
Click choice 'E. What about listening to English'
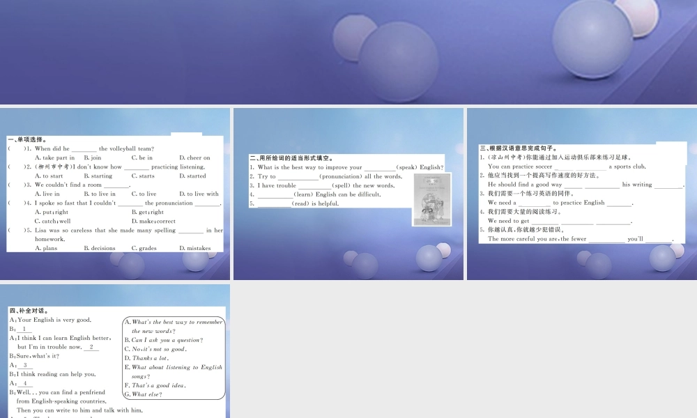pyautogui.click(x=174, y=372)
